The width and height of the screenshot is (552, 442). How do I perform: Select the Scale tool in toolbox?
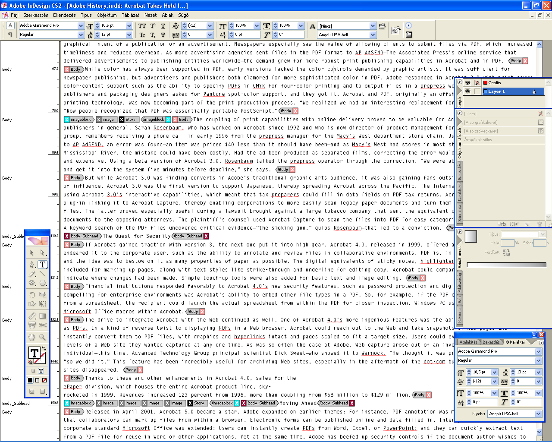pos(42,295)
